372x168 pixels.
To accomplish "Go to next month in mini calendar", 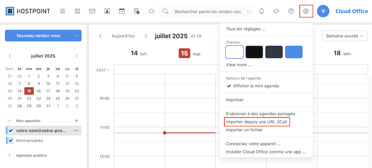I will pyautogui.click(x=76, y=56).
